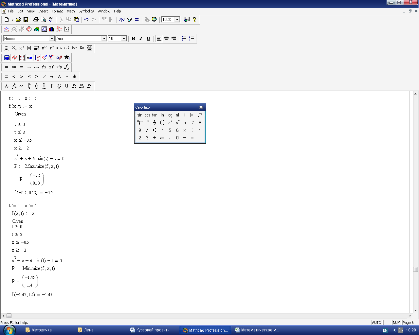Open the Resource Center book icon

(x=187, y=20)
